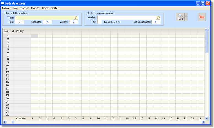Click client column 24 footer label

pyautogui.click(x=200, y=118)
